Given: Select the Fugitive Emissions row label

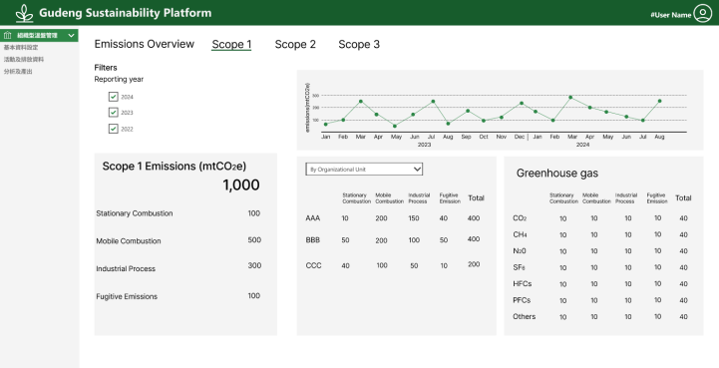Looking at the screenshot, I should pos(127,297).
